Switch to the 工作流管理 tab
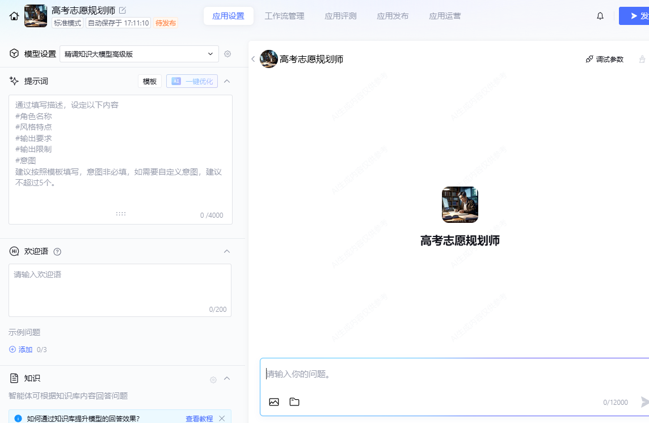The width and height of the screenshot is (649, 423). tap(284, 16)
